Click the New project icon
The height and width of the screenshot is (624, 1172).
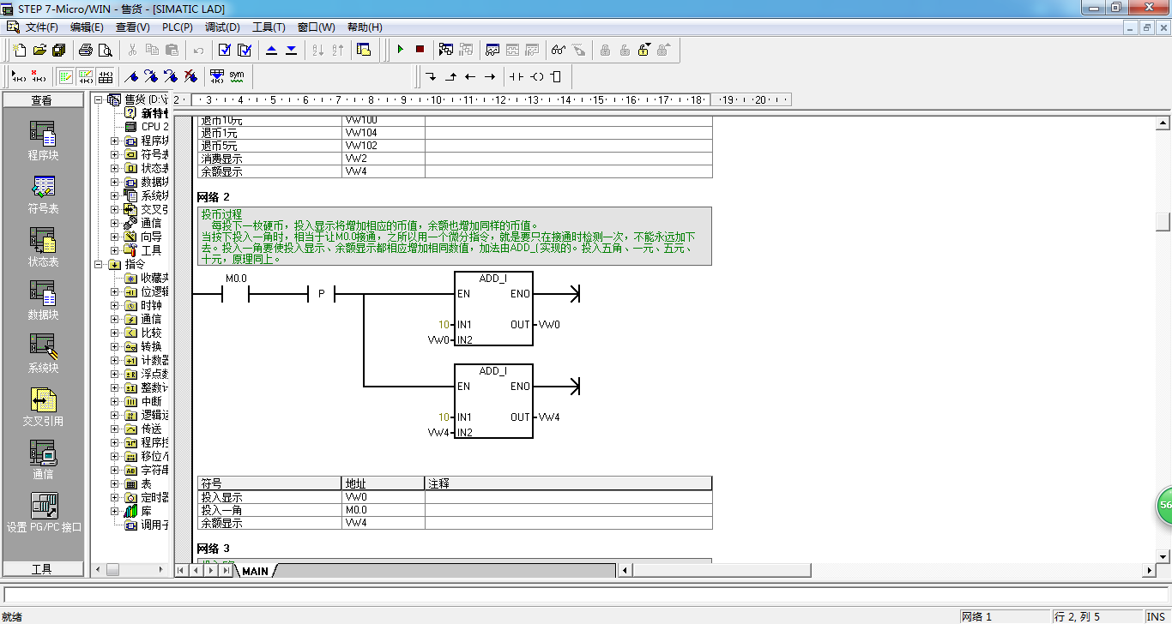click(x=19, y=50)
